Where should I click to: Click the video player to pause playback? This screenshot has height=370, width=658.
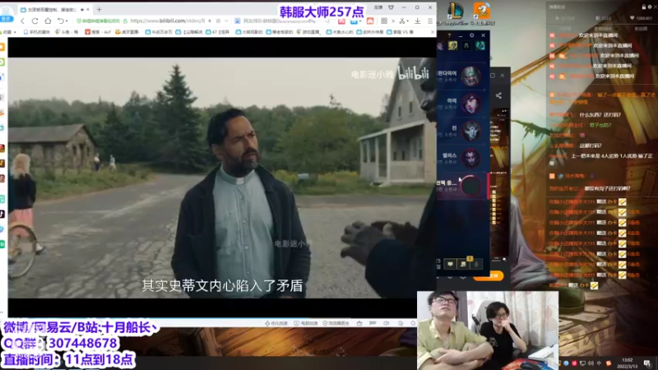[221, 178]
